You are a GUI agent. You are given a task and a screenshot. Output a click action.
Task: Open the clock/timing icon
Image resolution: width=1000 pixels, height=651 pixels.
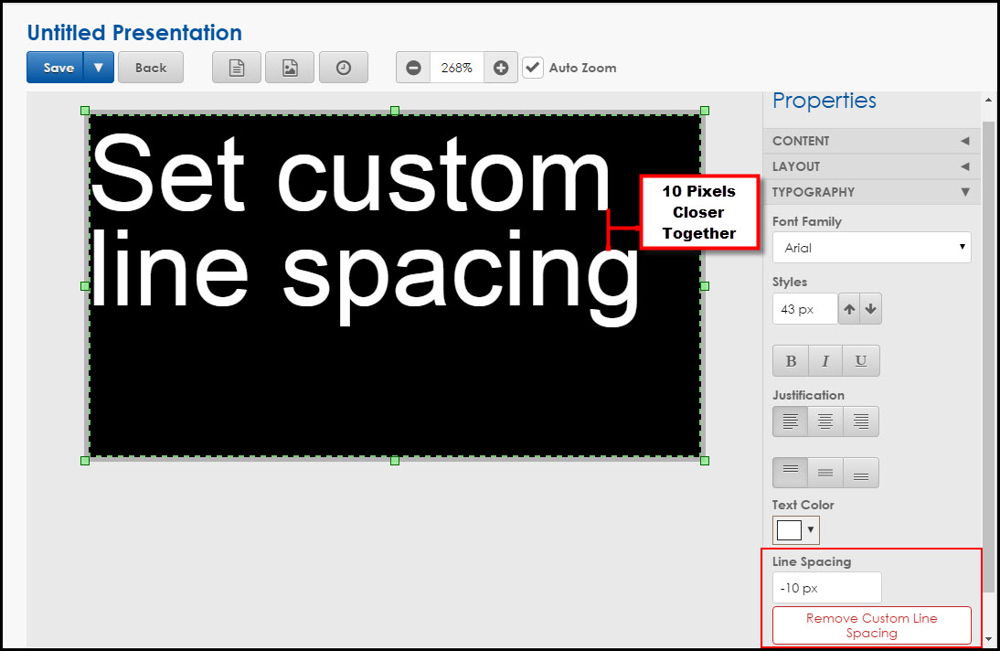(343, 67)
